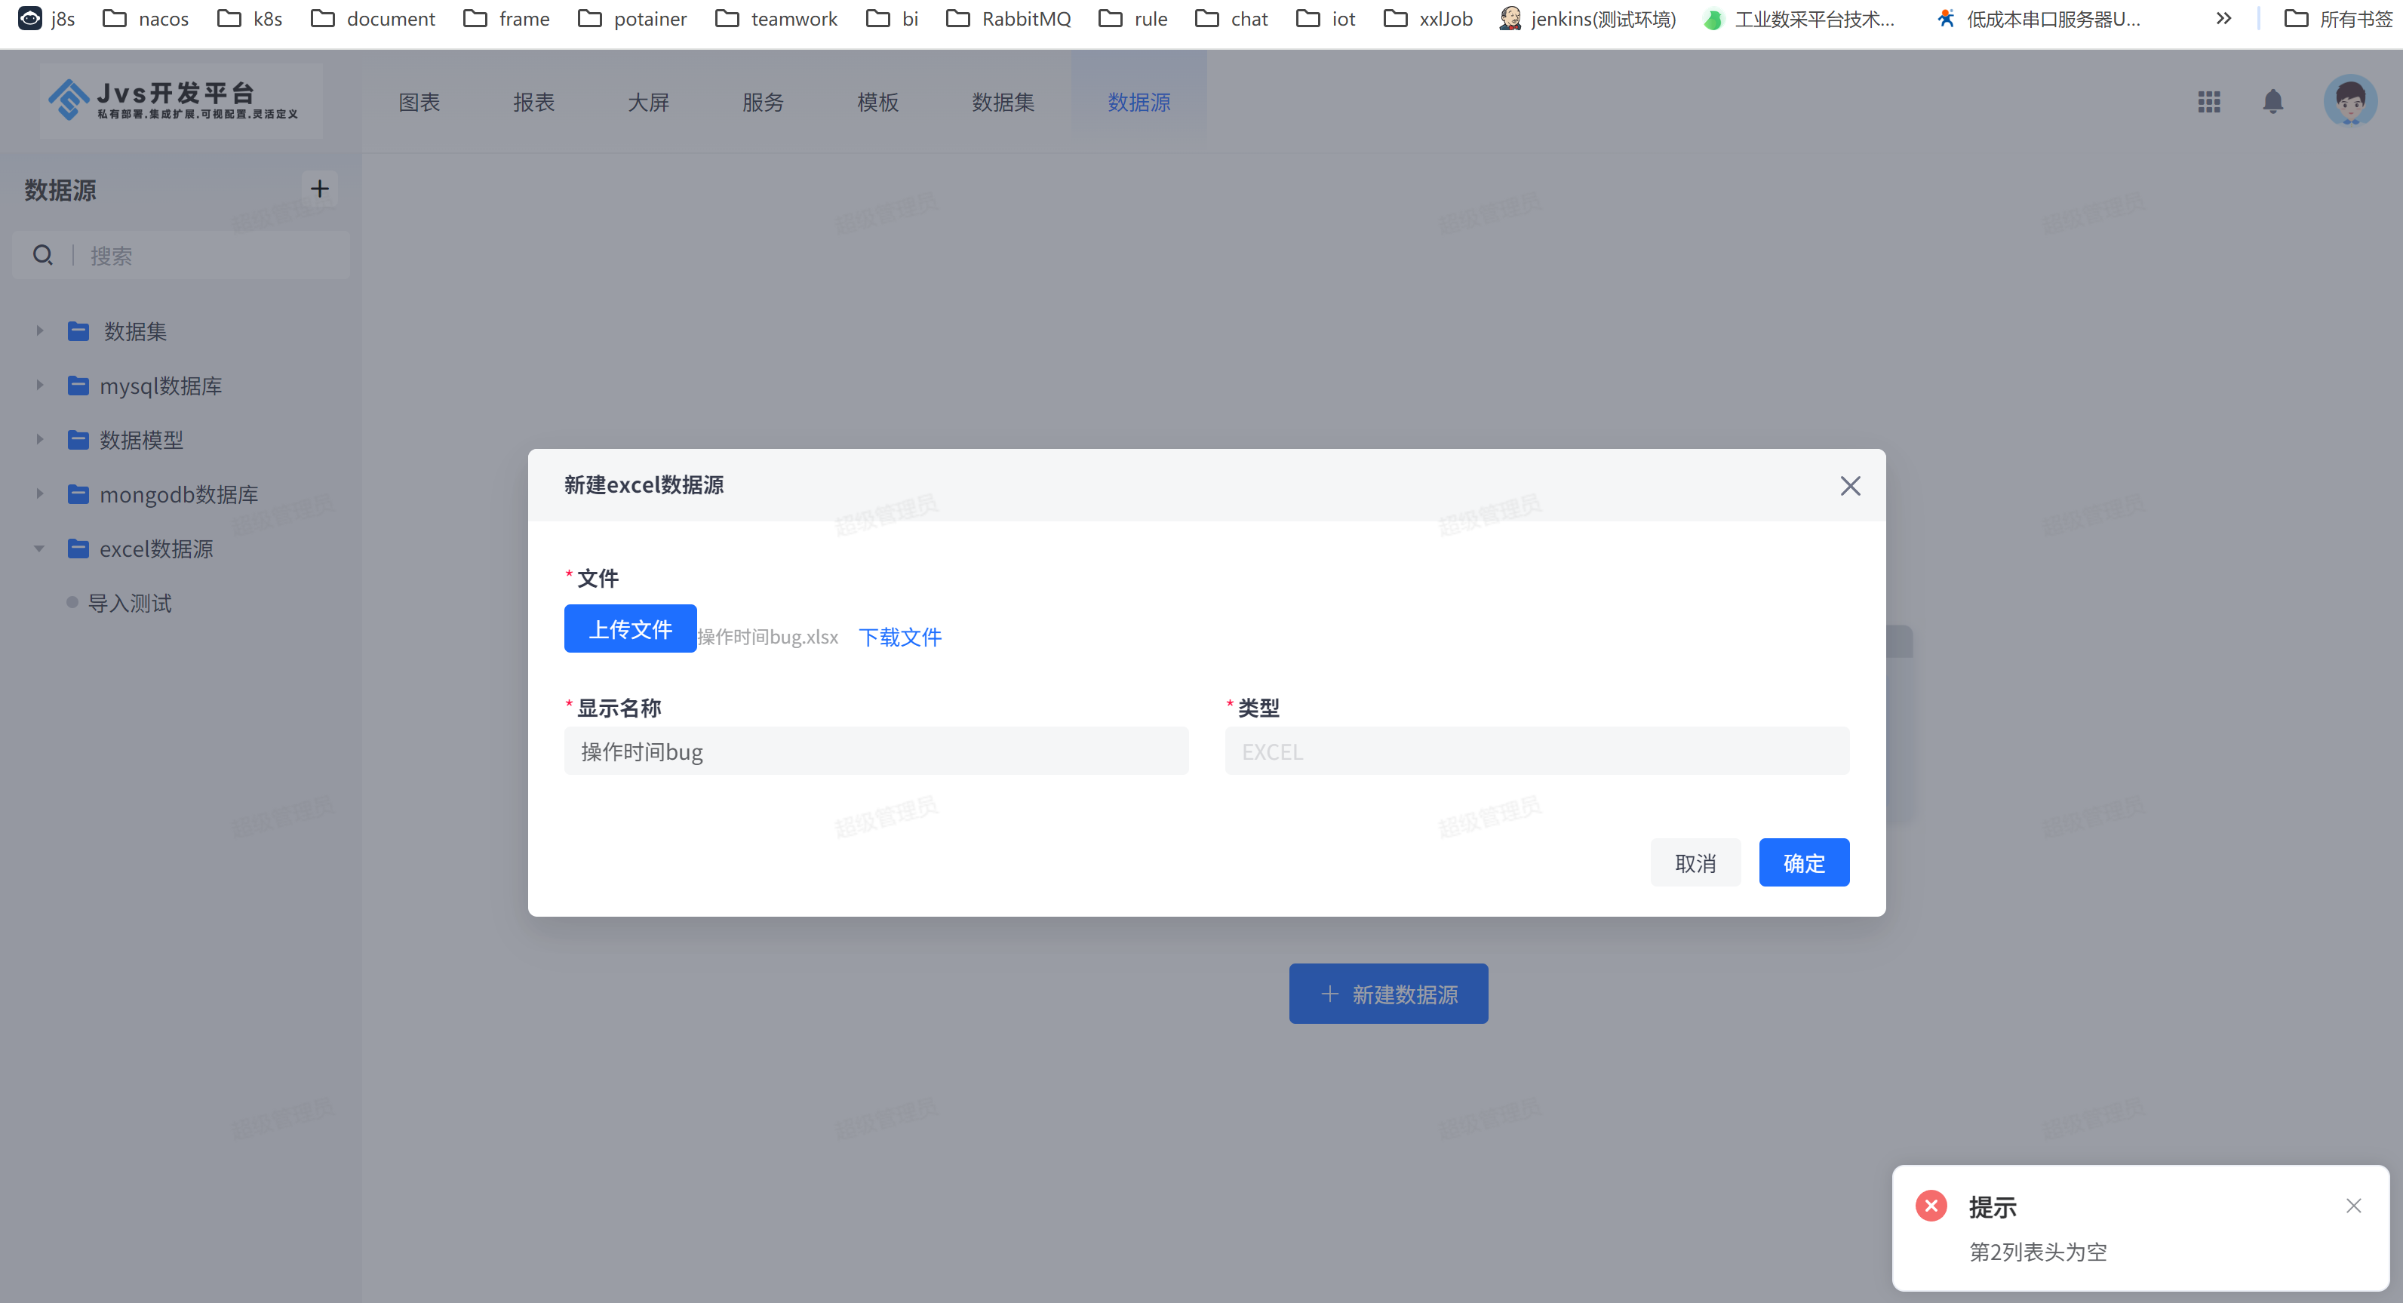Click the plus icon beside 数据源 heading
Image resolution: width=2403 pixels, height=1303 pixels.
(x=319, y=189)
